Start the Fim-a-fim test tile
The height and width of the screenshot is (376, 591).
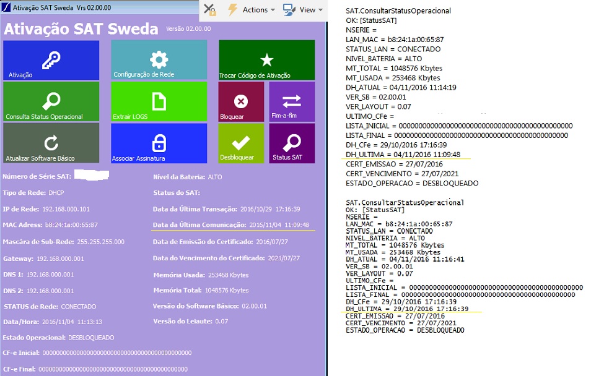coord(292,101)
